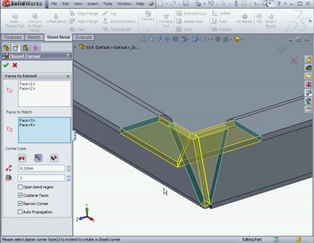Screen dimensions: 314x243
Task: Open File Explorer task pane folder icon
Action: (309, 76)
